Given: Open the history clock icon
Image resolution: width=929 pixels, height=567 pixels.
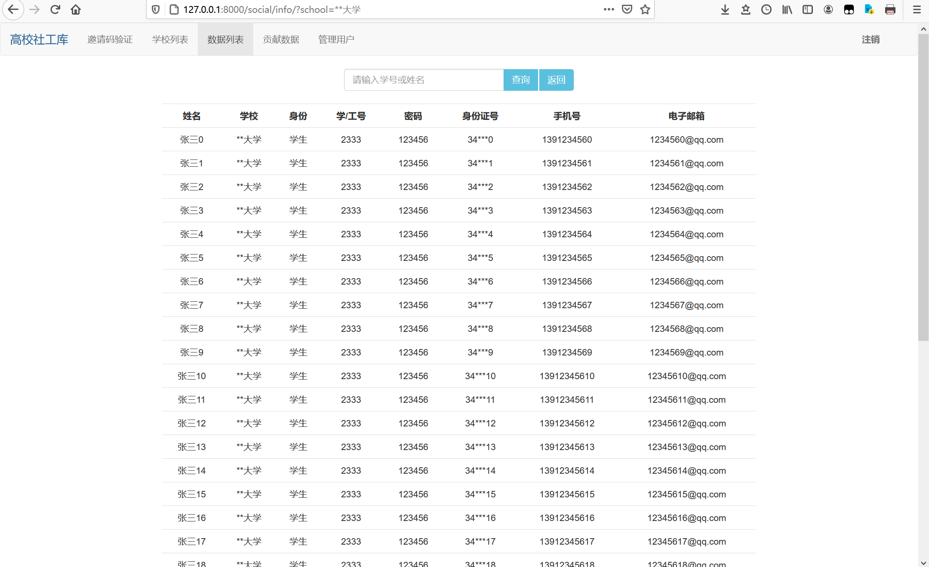Looking at the screenshot, I should click(766, 9).
